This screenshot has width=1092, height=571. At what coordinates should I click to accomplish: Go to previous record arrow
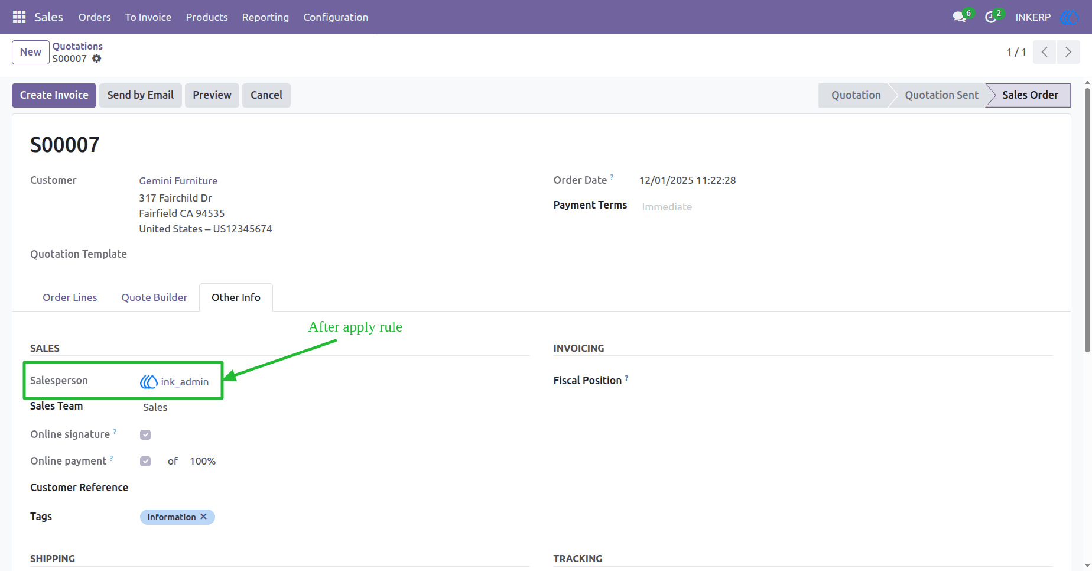click(1045, 52)
